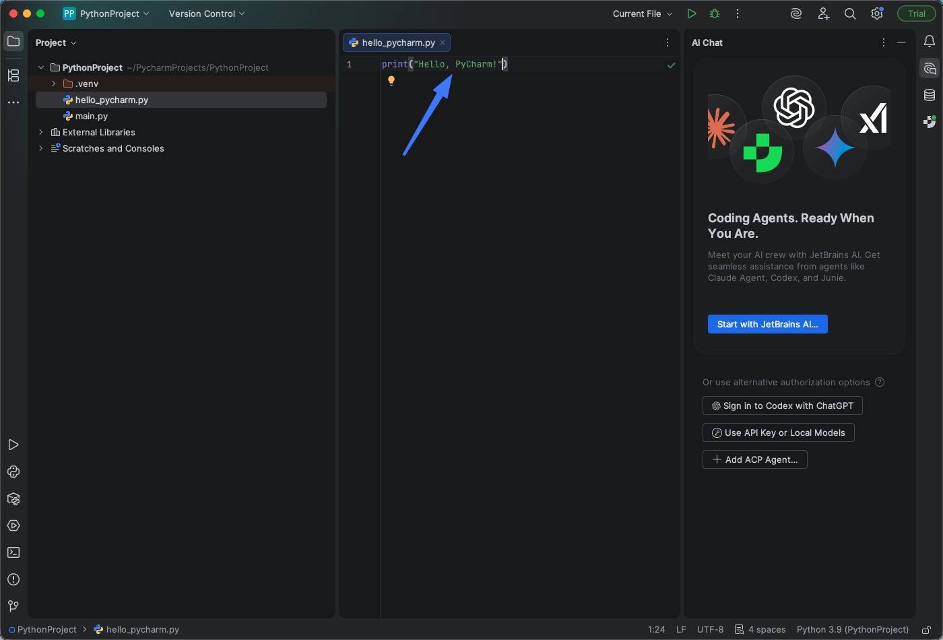Click PythonProject breadcrumb in status bar

(x=43, y=629)
